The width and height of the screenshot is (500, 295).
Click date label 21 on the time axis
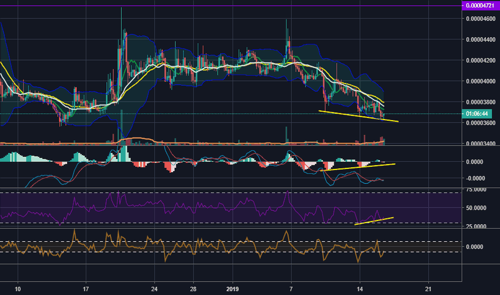(428, 289)
